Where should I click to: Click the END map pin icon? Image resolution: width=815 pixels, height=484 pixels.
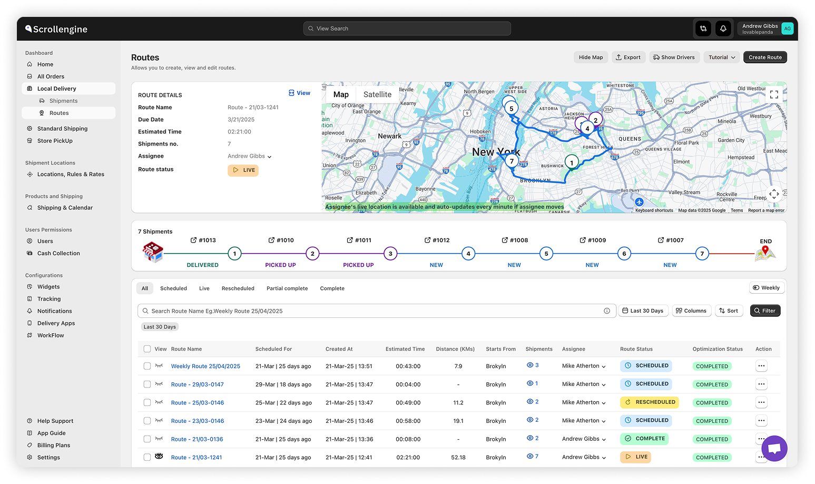tap(765, 254)
